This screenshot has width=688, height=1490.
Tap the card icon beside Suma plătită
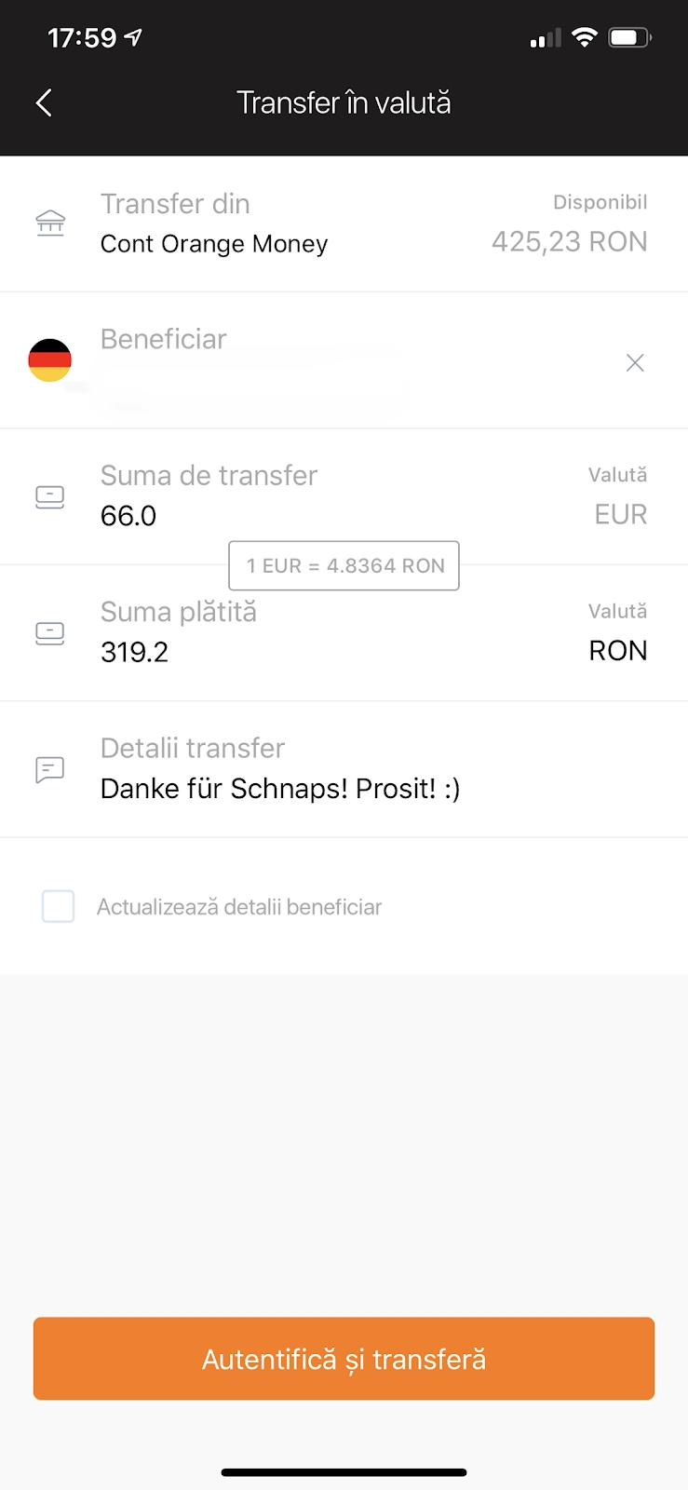point(50,633)
